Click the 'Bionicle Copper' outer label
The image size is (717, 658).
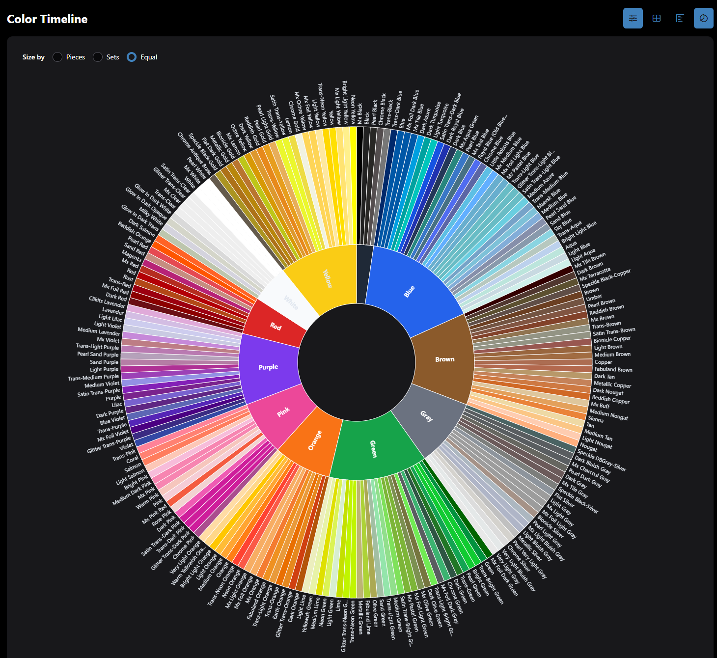[x=612, y=339]
